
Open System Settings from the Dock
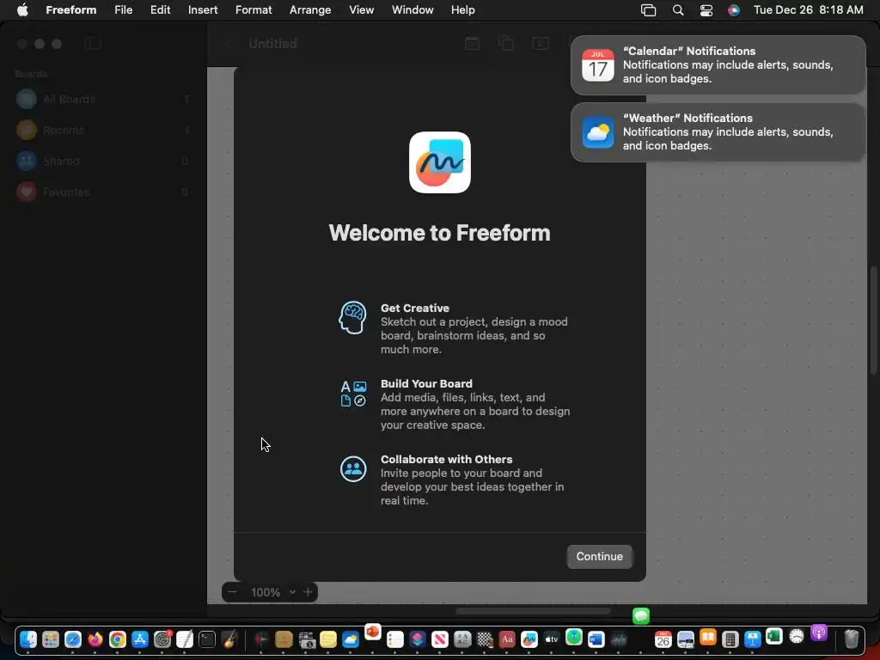(162, 639)
